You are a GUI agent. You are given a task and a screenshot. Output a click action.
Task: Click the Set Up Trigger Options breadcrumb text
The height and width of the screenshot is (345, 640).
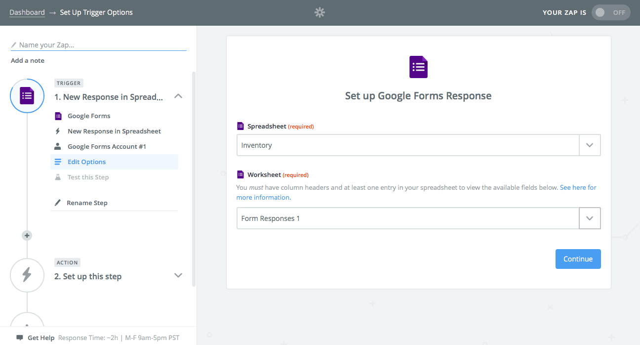coord(96,12)
